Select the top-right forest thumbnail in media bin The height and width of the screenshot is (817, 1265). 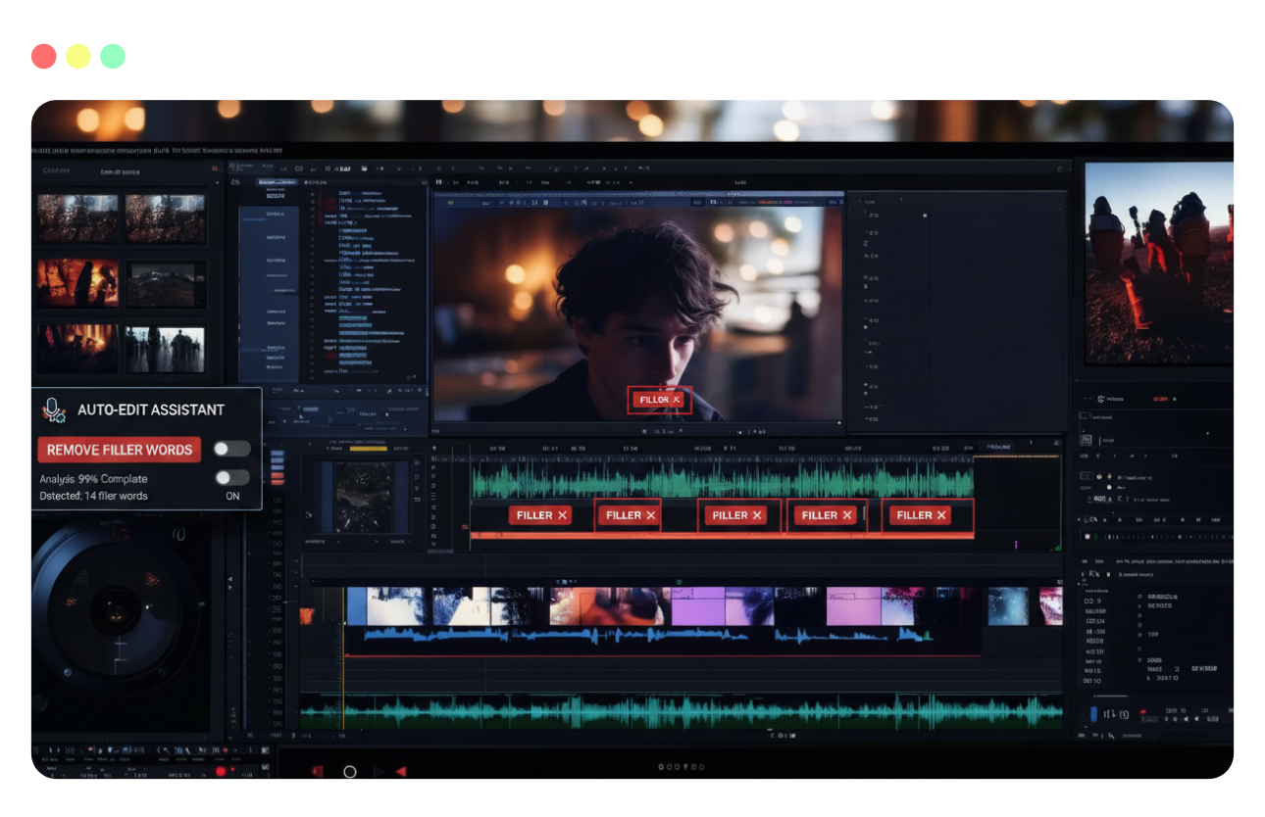tap(165, 218)
